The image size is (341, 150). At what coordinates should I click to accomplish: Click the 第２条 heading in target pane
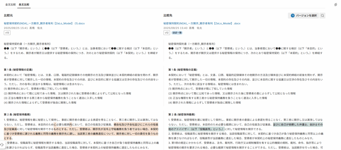tap(179, 114)
